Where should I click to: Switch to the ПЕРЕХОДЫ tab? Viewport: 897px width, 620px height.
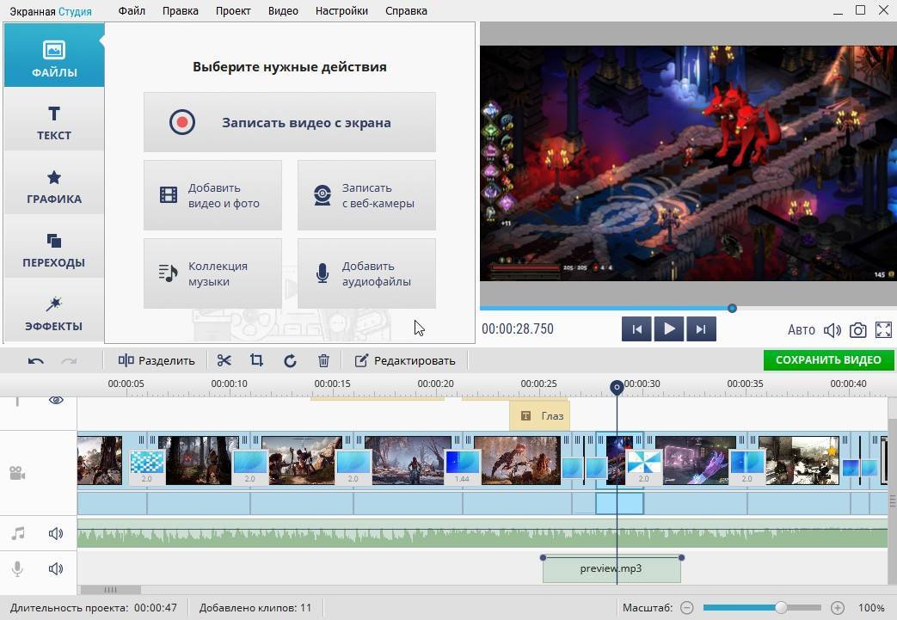53,250
